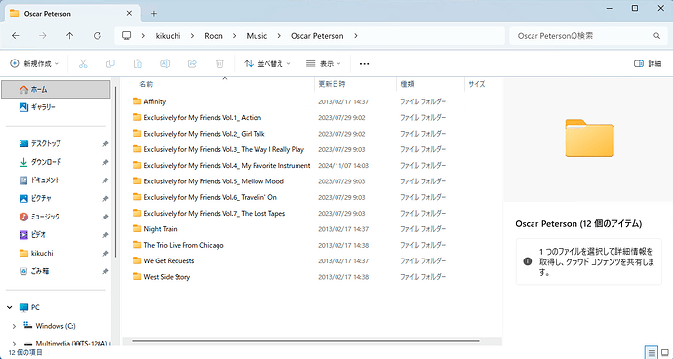Switch to large thumbnails view icon in status bar
The height and width of the screenshot is (359, 673).
point(665,353)
